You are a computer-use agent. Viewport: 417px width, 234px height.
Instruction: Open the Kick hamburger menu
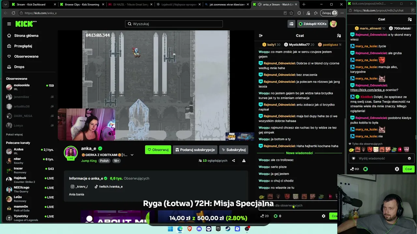tap(9, 24)
